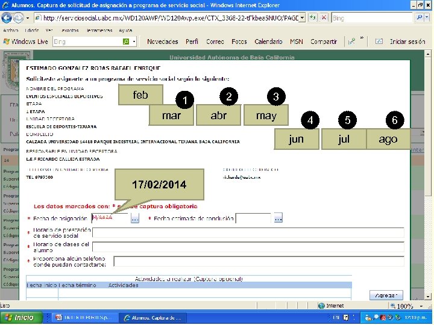This screenshot has width=434, height=325.
Task: Click the contact telephone input field
Action: point(259,261)
